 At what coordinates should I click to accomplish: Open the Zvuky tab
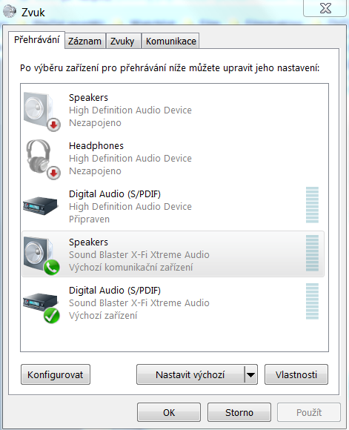pyautogui.click(x=122, y=41)
